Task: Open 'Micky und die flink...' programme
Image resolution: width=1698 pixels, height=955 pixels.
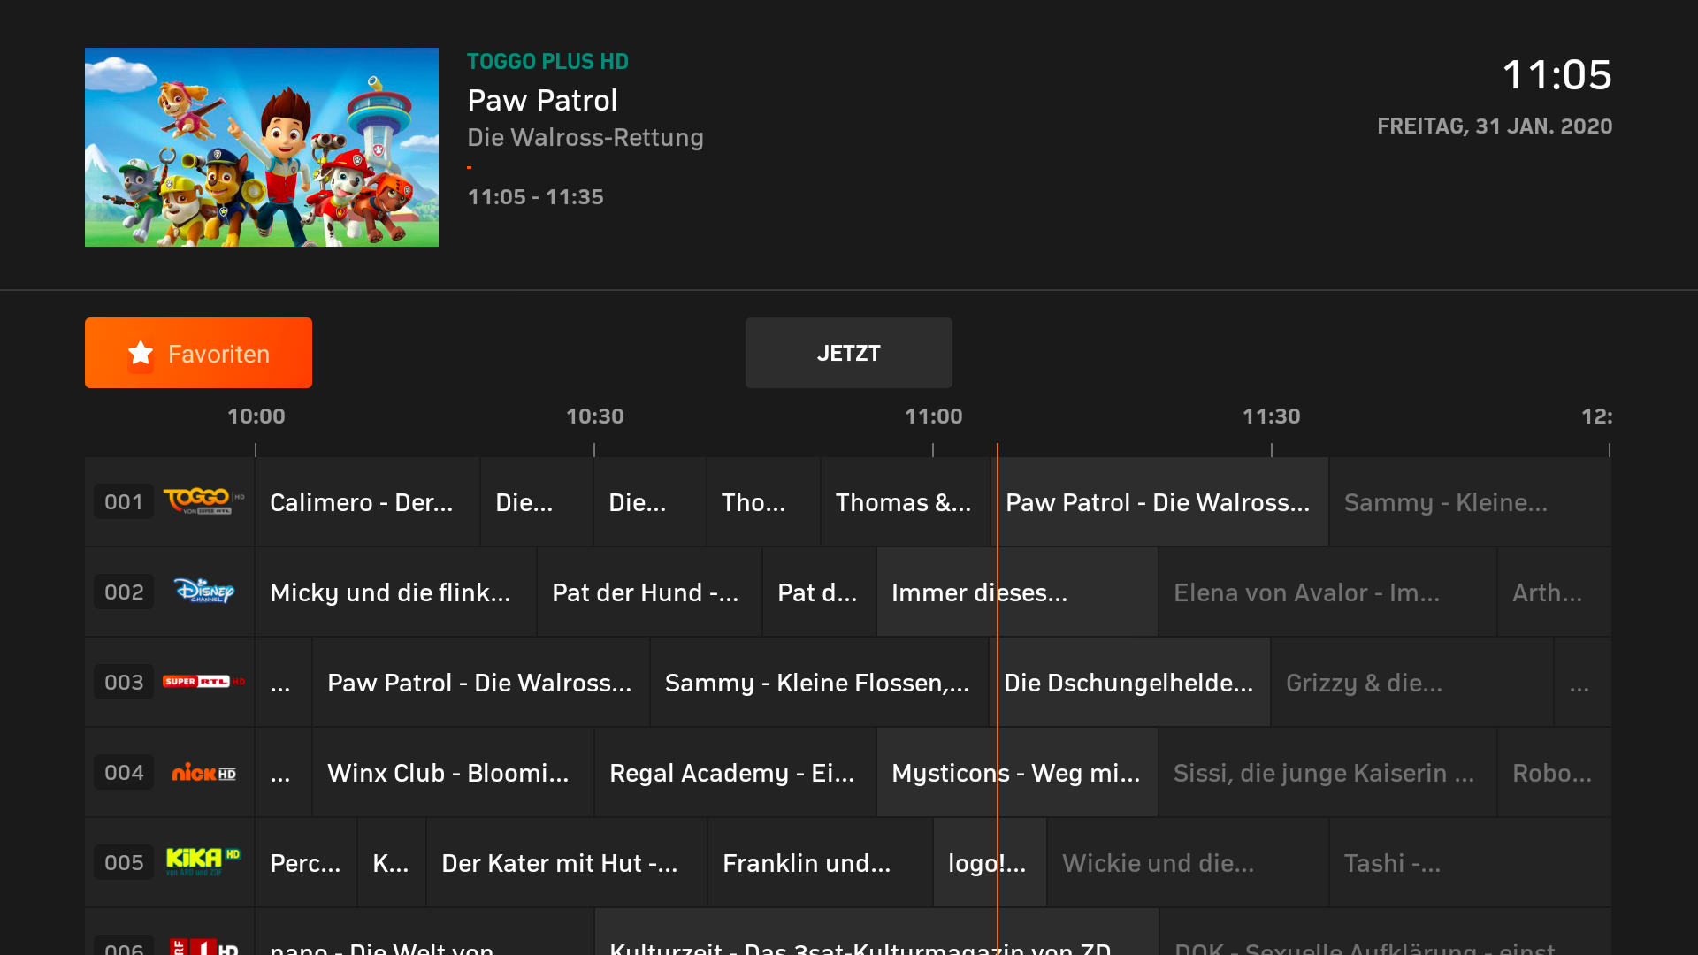Action: point(395,592)
